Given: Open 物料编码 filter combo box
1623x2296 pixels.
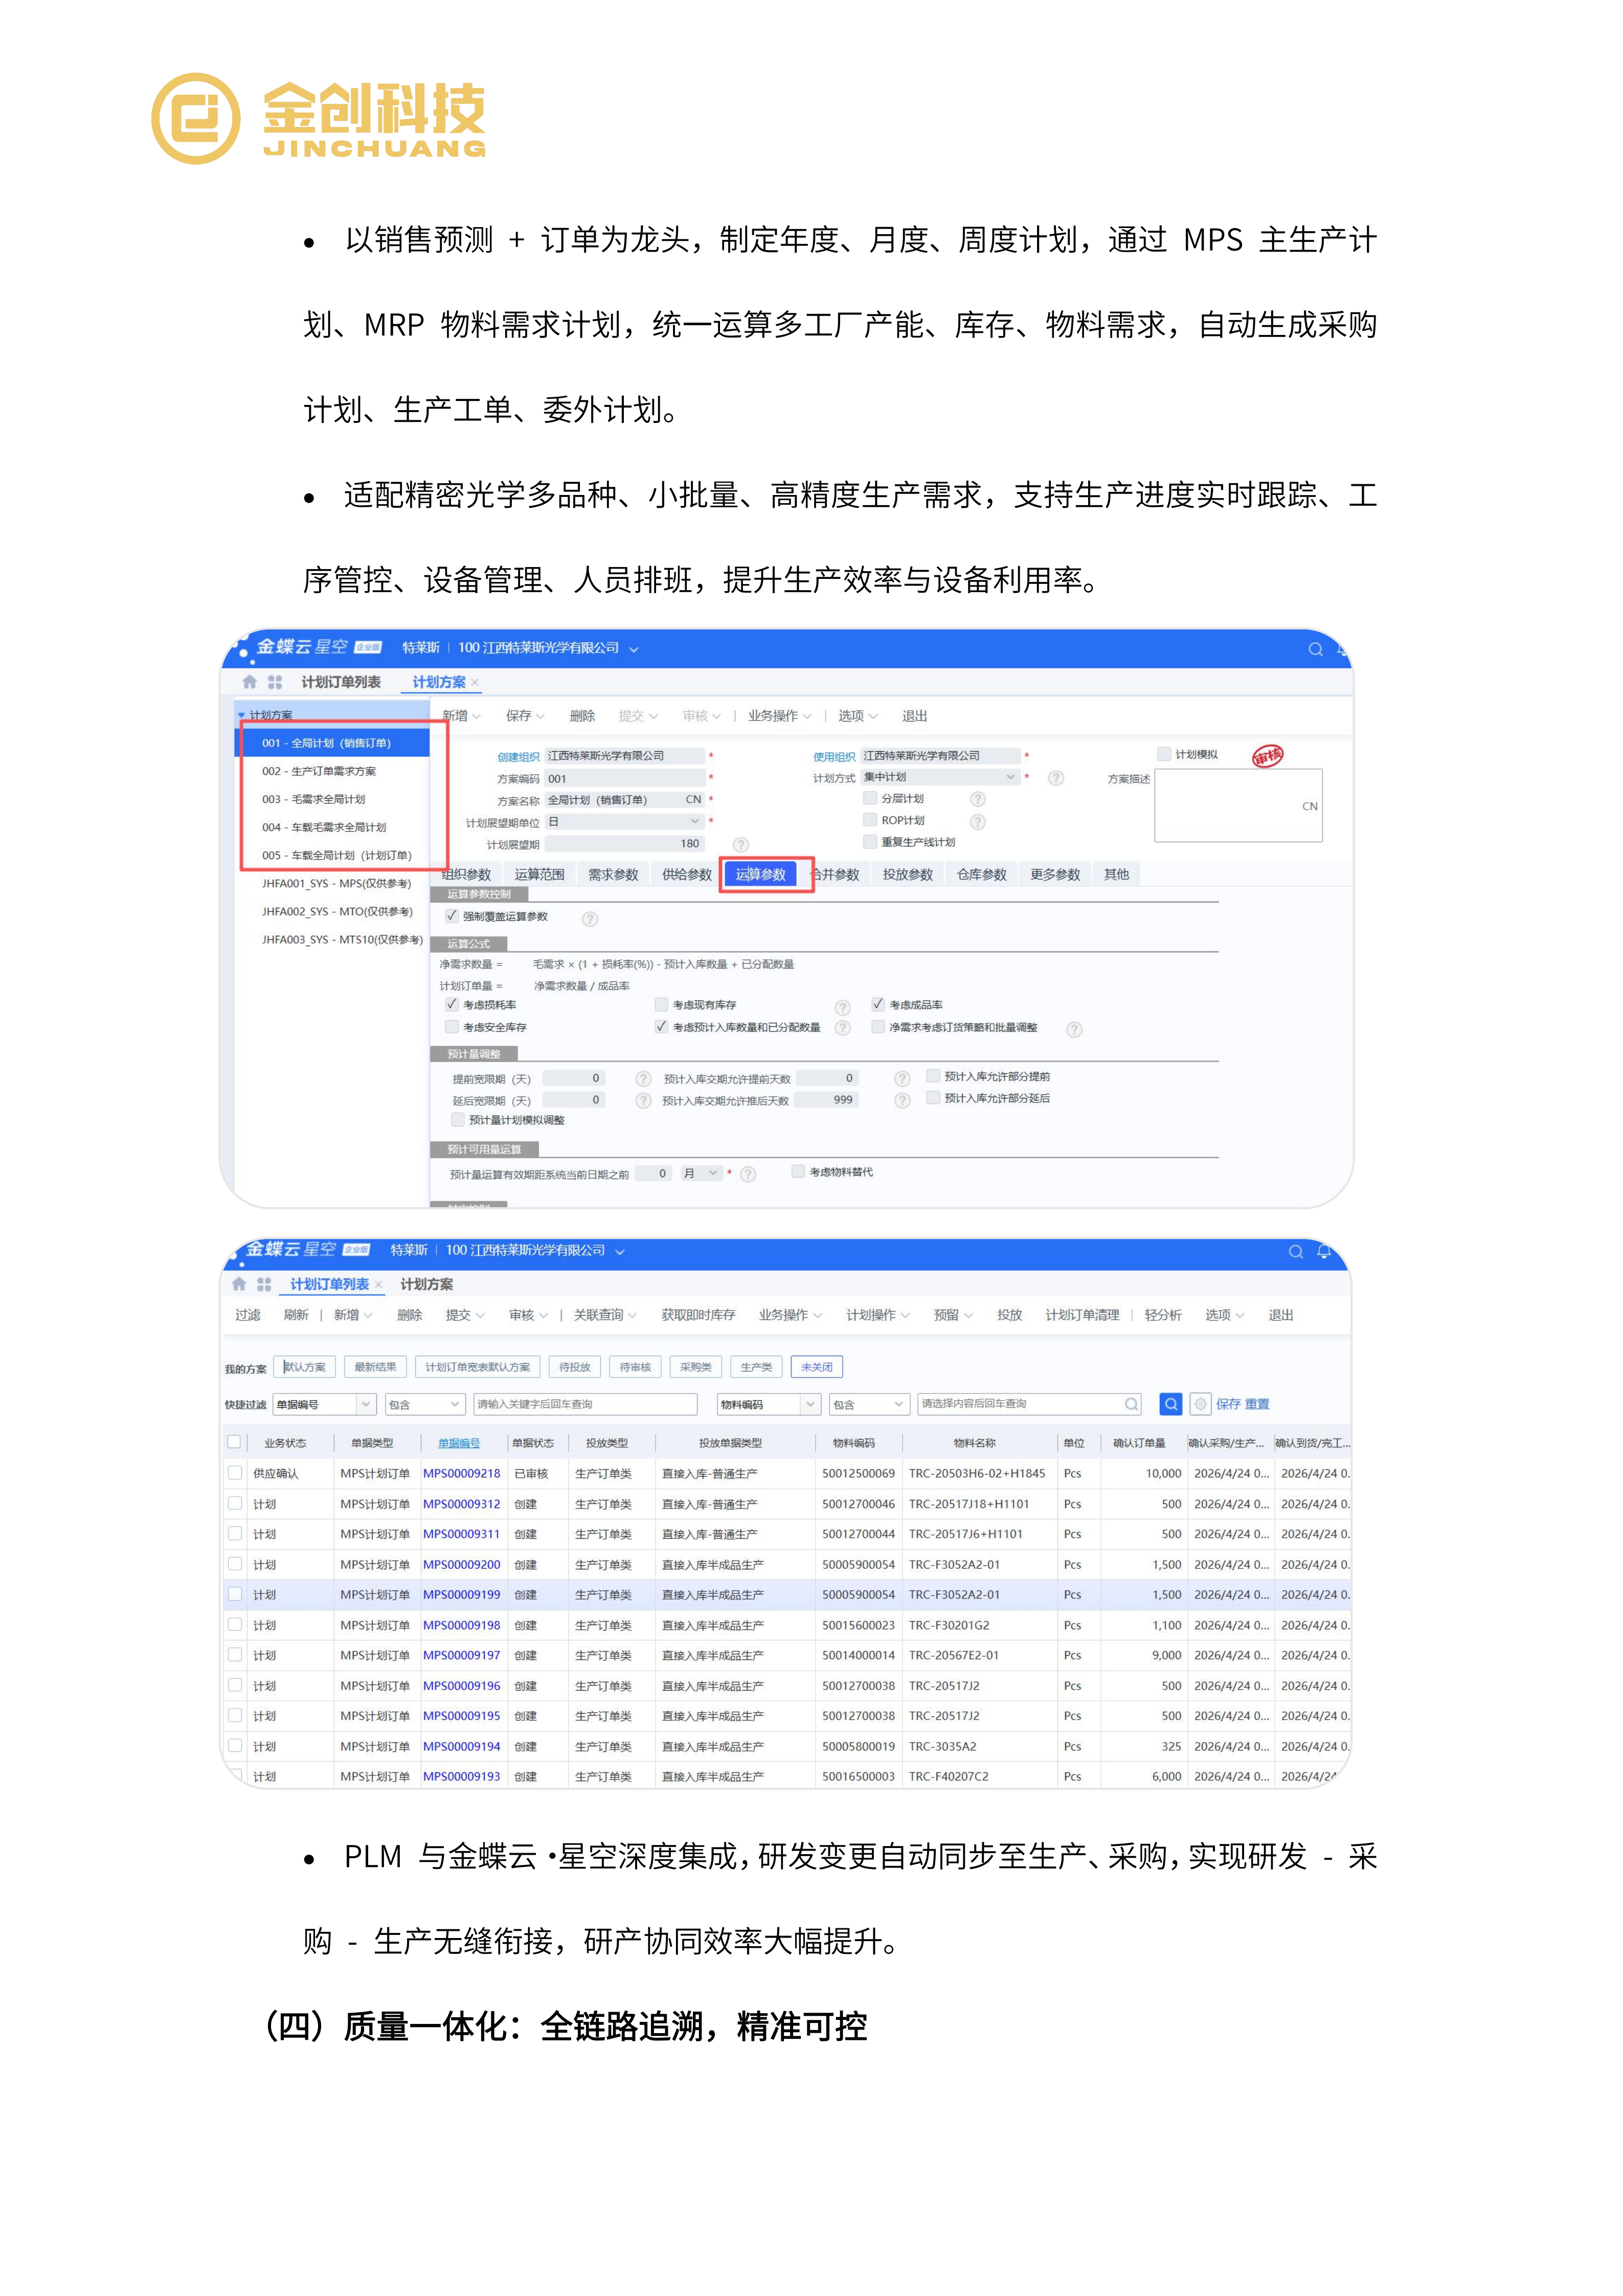Looking at the screenshot, I should pos(768,1404).
